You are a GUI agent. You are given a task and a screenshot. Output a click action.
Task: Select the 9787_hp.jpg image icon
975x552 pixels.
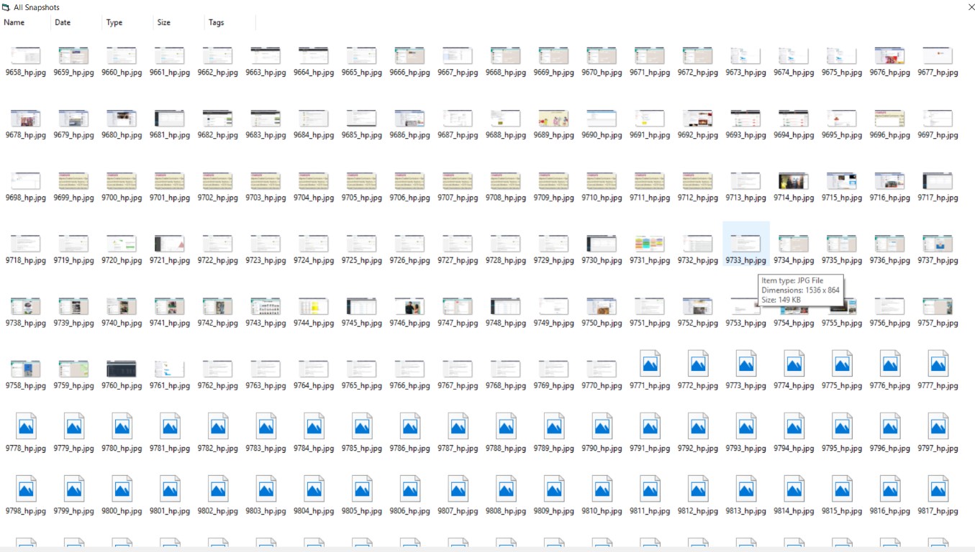point(458,427)
